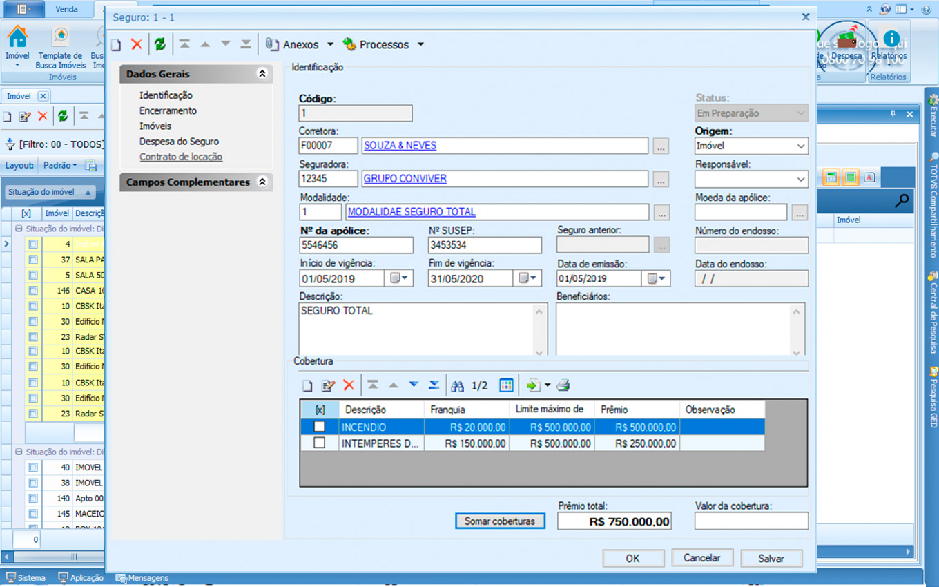Check the INTEMPERES coverage row checkbox
Screen dimensions: 939x587
click(x=319, y=443)
